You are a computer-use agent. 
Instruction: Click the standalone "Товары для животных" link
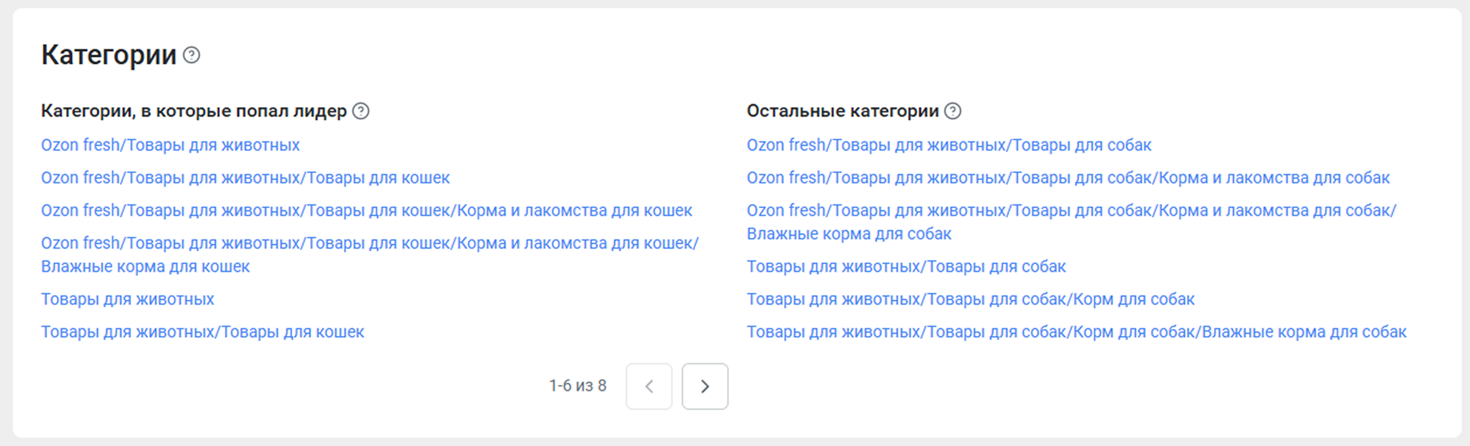point(127,299)
